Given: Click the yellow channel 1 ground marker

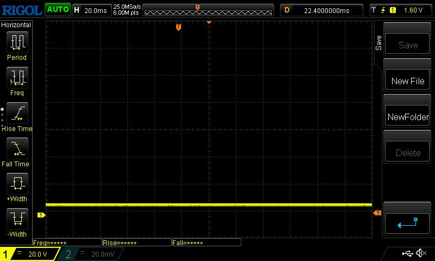Looking at the screenshot, I should pos(41,215).
